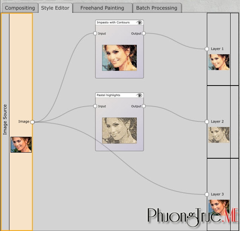Toggle eye icon on Impasto with Contours node
Screen dimensions: 240x231
pos(139,23)
